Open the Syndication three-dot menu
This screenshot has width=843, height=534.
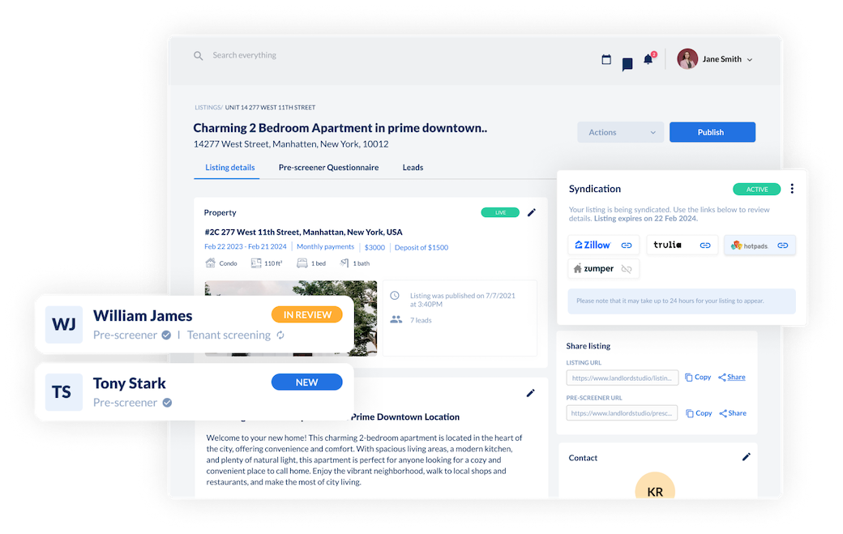[792, 188]
